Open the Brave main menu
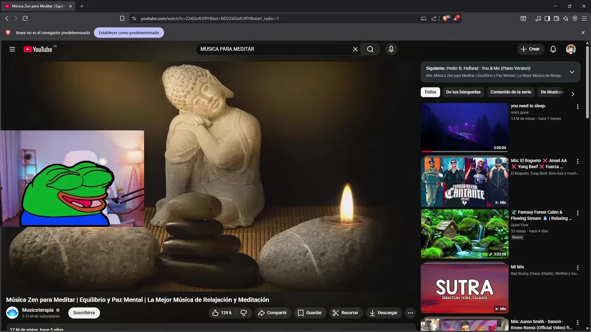591x332 pixels. pyautogui.click(x=584, y=18)
